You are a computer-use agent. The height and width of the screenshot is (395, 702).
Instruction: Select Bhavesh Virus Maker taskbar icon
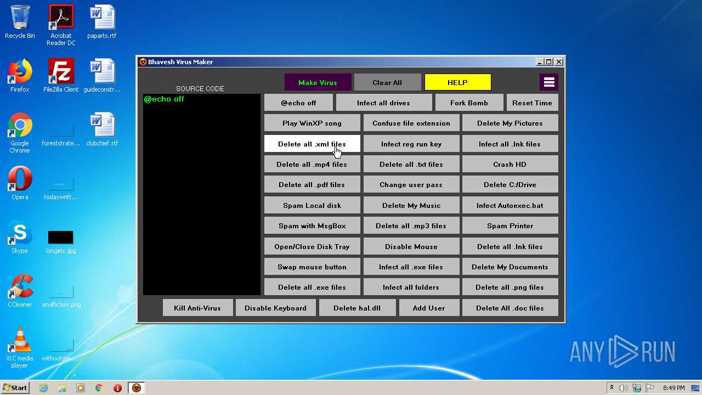click(x=136, y=388)
